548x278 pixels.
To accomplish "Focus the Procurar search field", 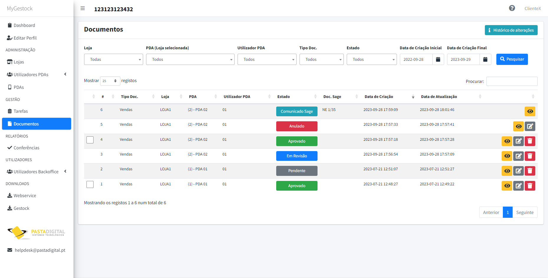I will [x=512, y=81].
